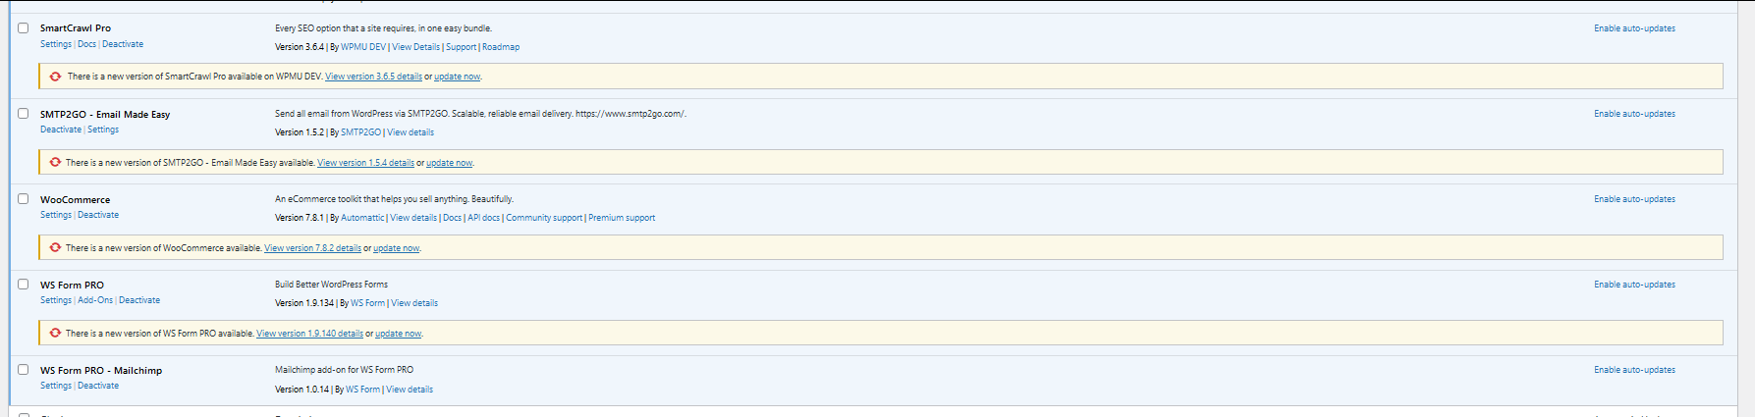The image size is (1755, 417).
Task: Deactivate the SMTP2GO plugin
Action: (61, 130)
